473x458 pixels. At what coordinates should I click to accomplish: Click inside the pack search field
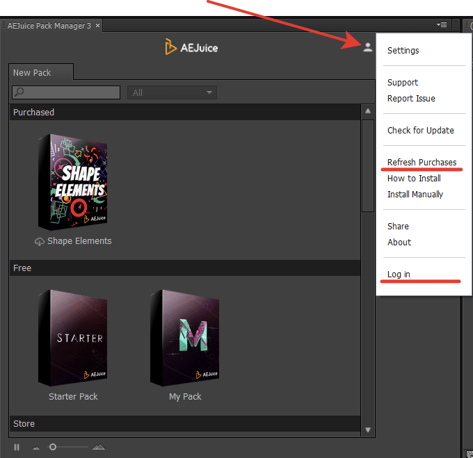[x=66, y=92]
